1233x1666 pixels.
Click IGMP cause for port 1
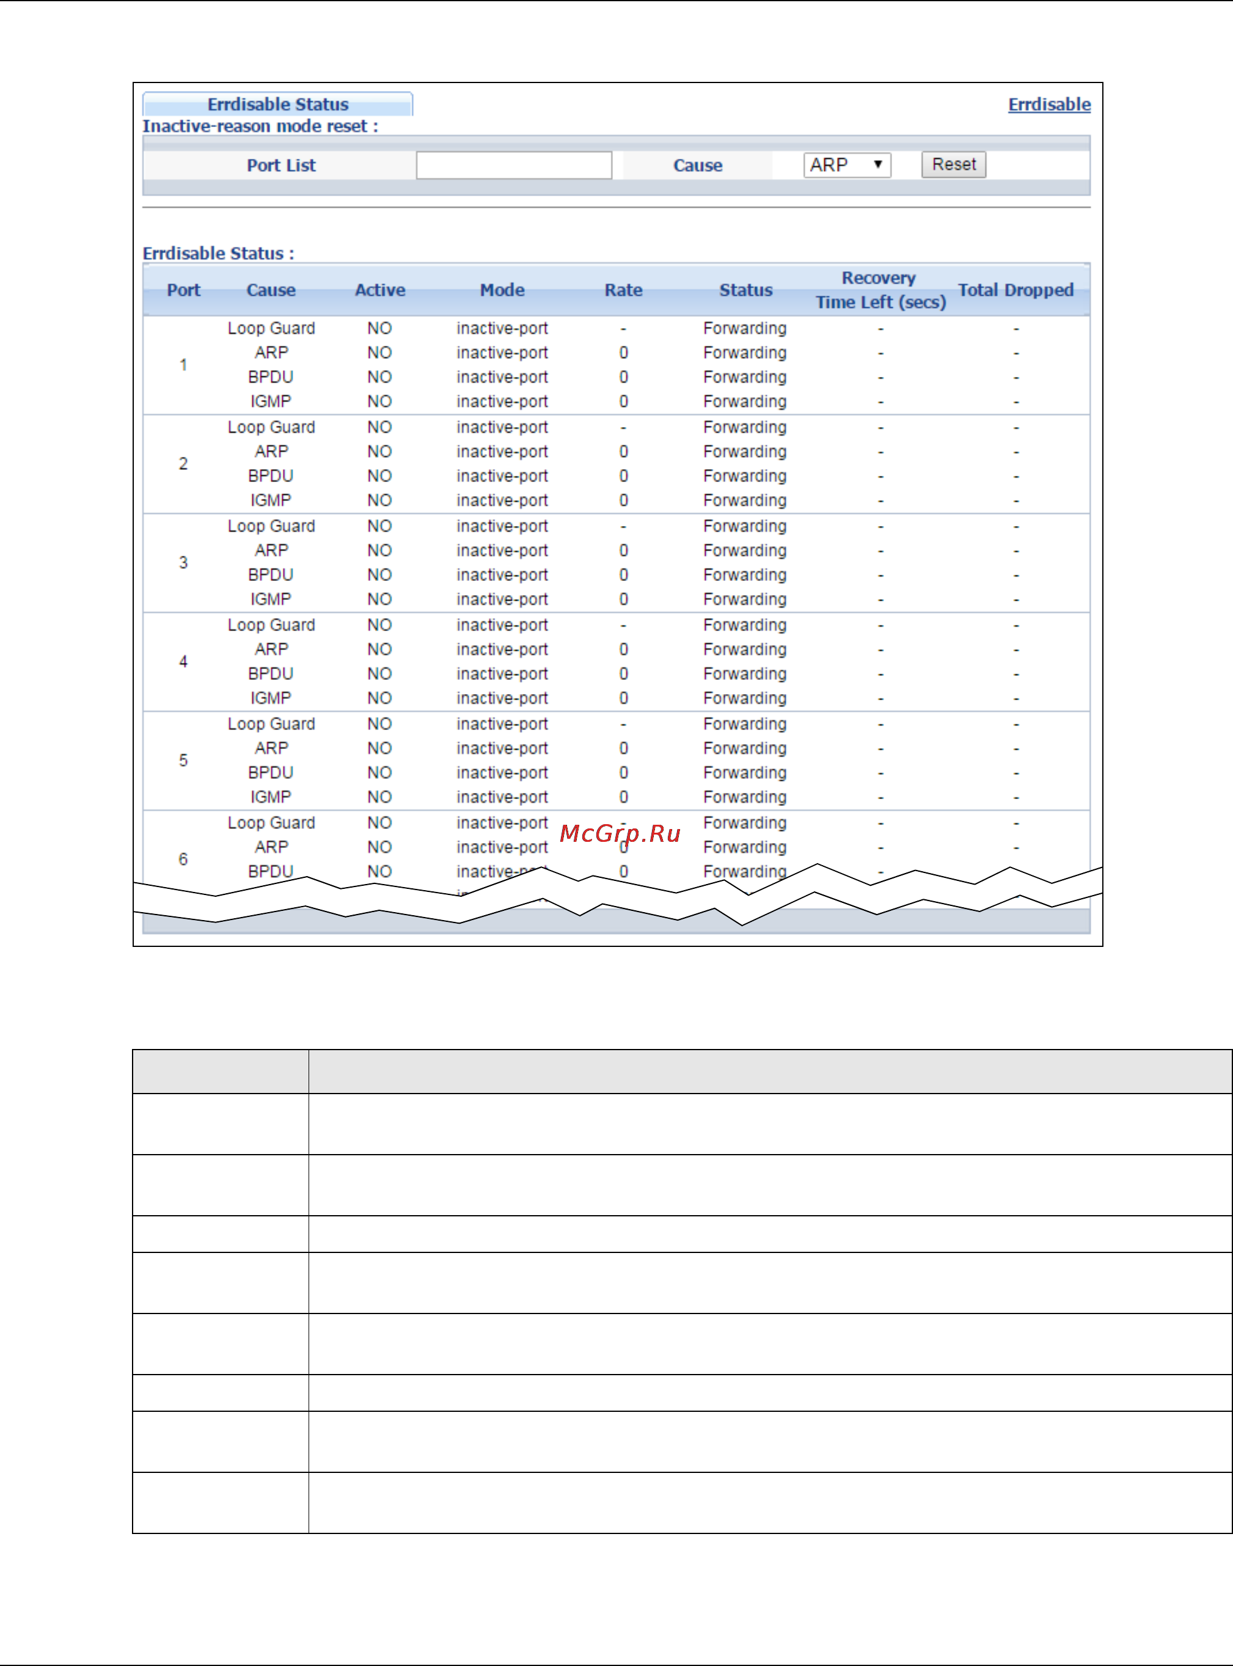271,401
